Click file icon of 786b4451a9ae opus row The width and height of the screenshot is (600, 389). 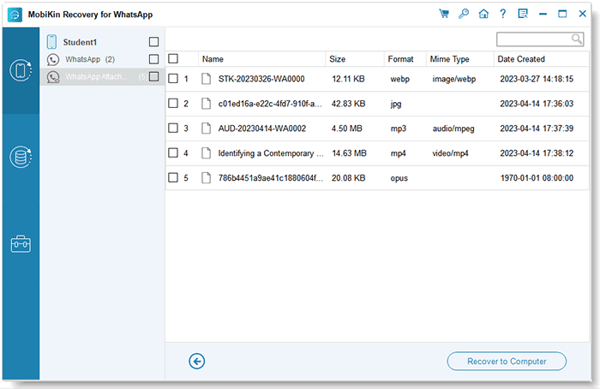click(x=207, y=178)
